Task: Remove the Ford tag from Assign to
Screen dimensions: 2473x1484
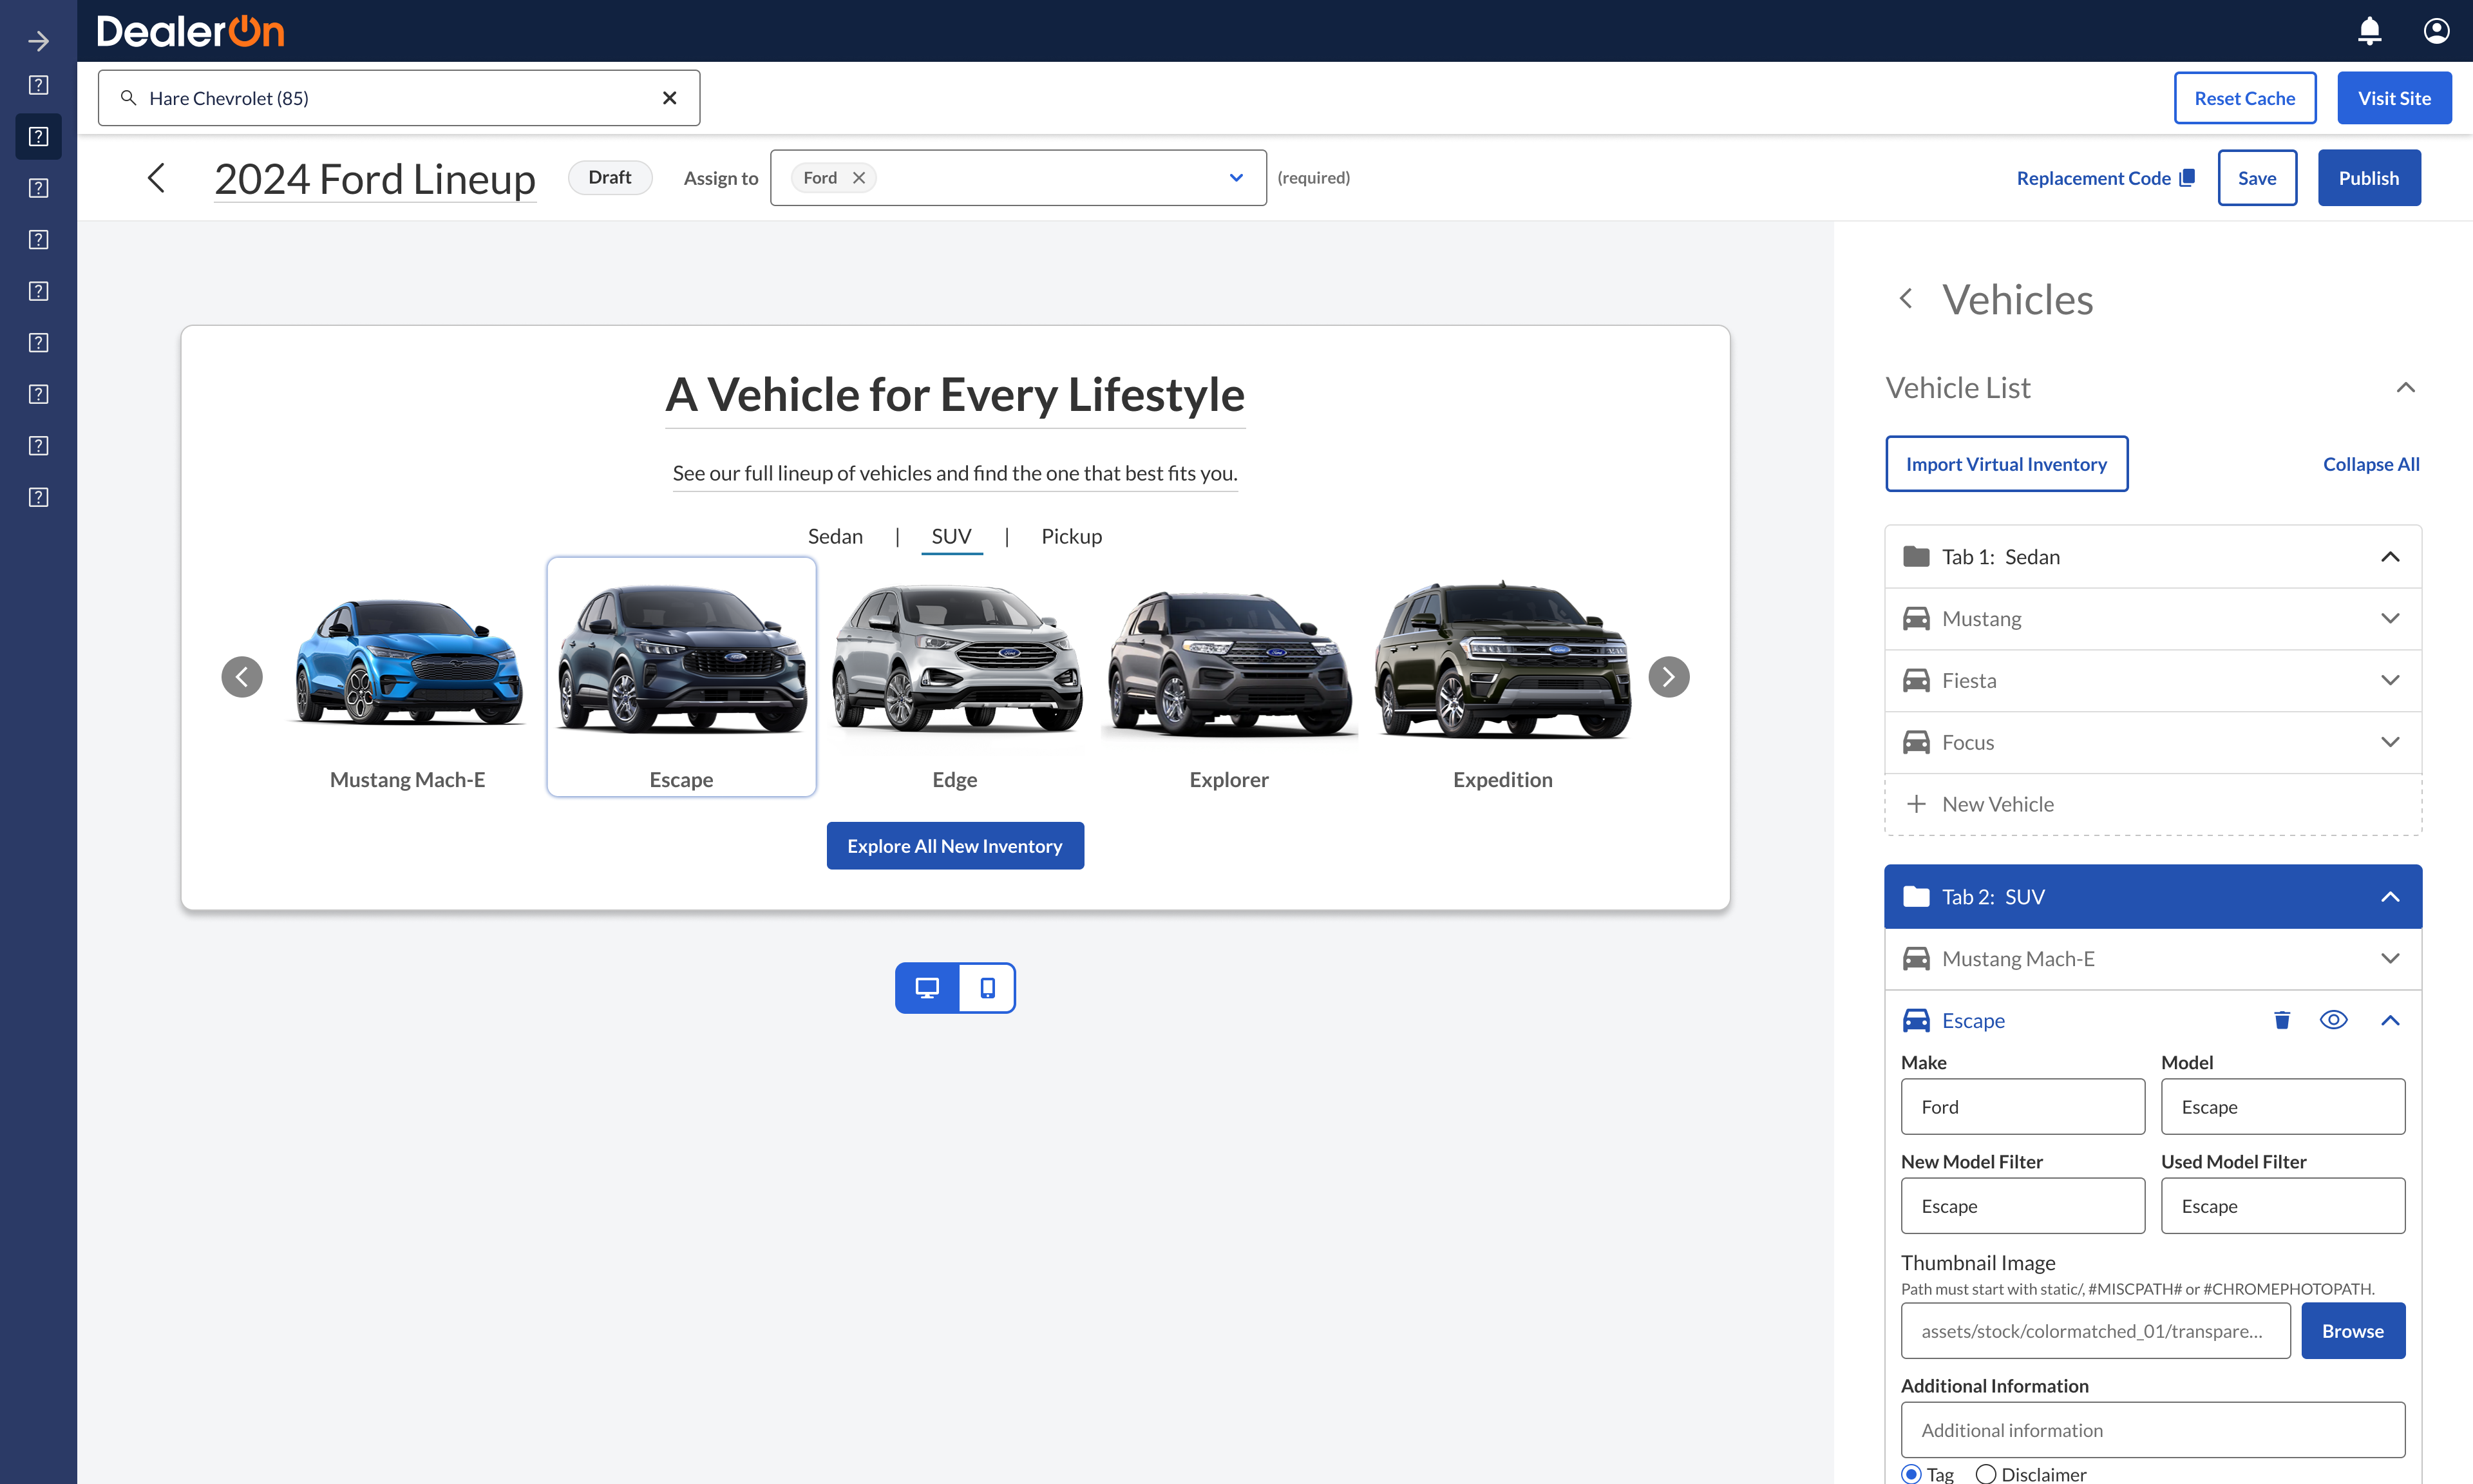Action: [858, 178]
